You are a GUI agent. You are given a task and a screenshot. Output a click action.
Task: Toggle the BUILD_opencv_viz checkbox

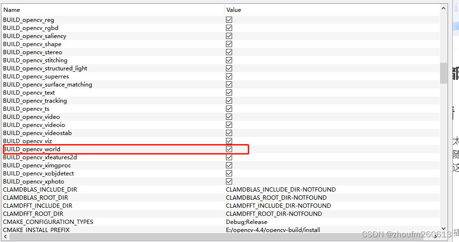point(229,141)
